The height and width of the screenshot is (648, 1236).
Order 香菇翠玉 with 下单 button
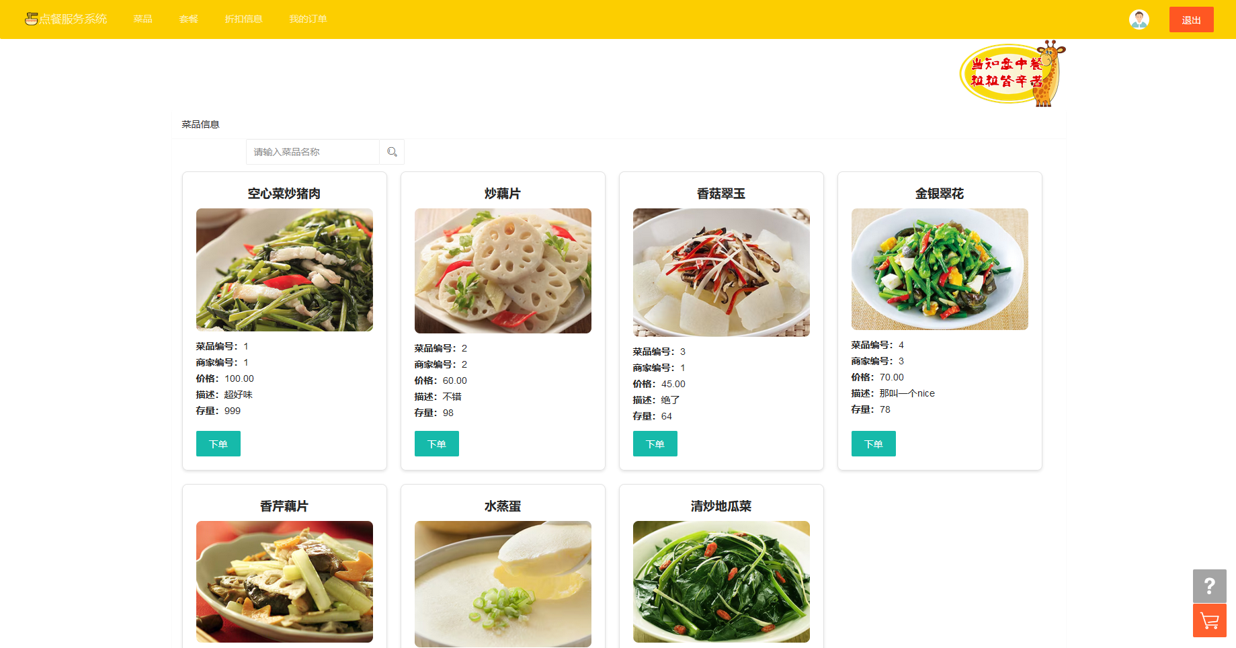click(655, 444)
